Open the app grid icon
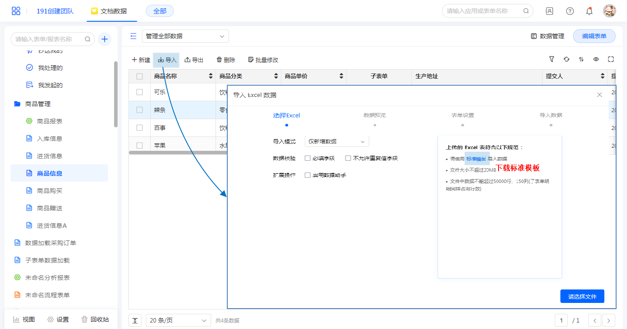This screenshot has height=329, width=627. 16,11
